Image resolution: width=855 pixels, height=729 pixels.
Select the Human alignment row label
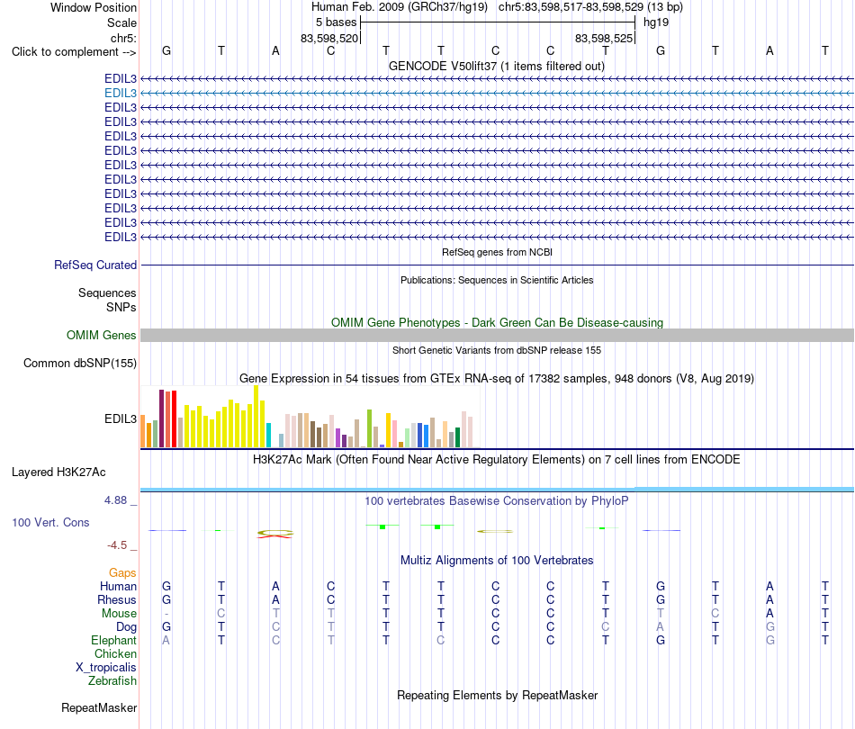118,586
